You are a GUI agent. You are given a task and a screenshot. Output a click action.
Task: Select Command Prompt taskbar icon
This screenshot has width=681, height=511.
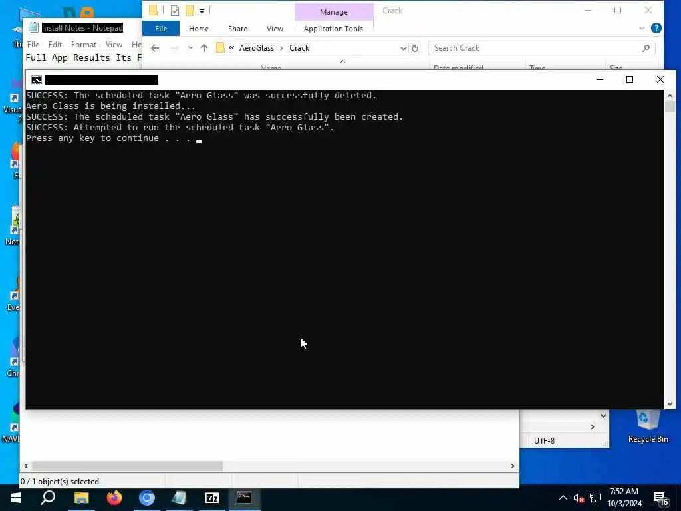[244, 498]
